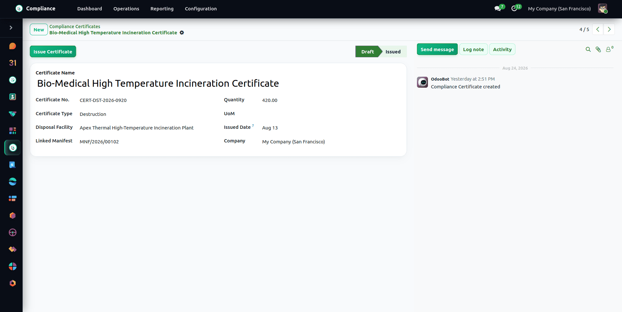Go to Compliance Certificates breadcrumb
Image resolution: width=622 pixels, height=312 pixels.
75,27
